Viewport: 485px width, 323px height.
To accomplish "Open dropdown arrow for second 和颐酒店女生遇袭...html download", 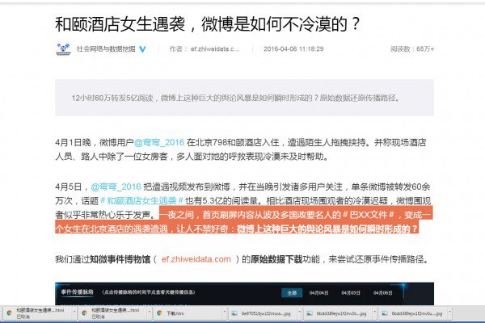I will [x=150, y=312].
